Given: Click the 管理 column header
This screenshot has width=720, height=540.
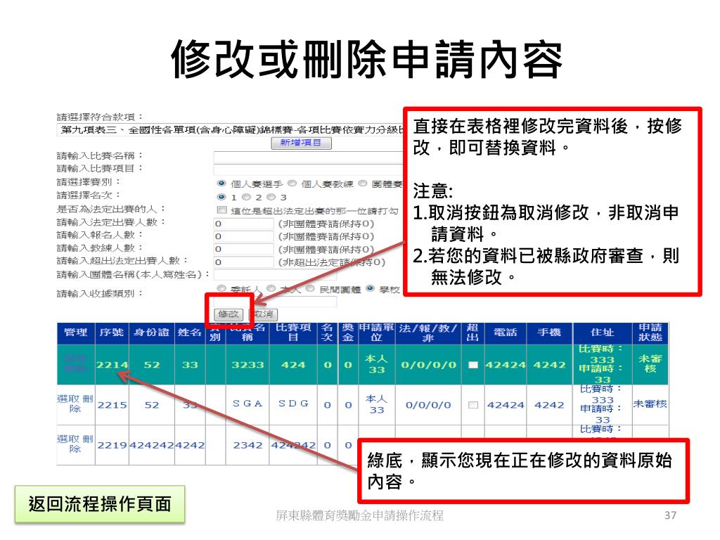Looking at the screenshot, I should 76,333.
